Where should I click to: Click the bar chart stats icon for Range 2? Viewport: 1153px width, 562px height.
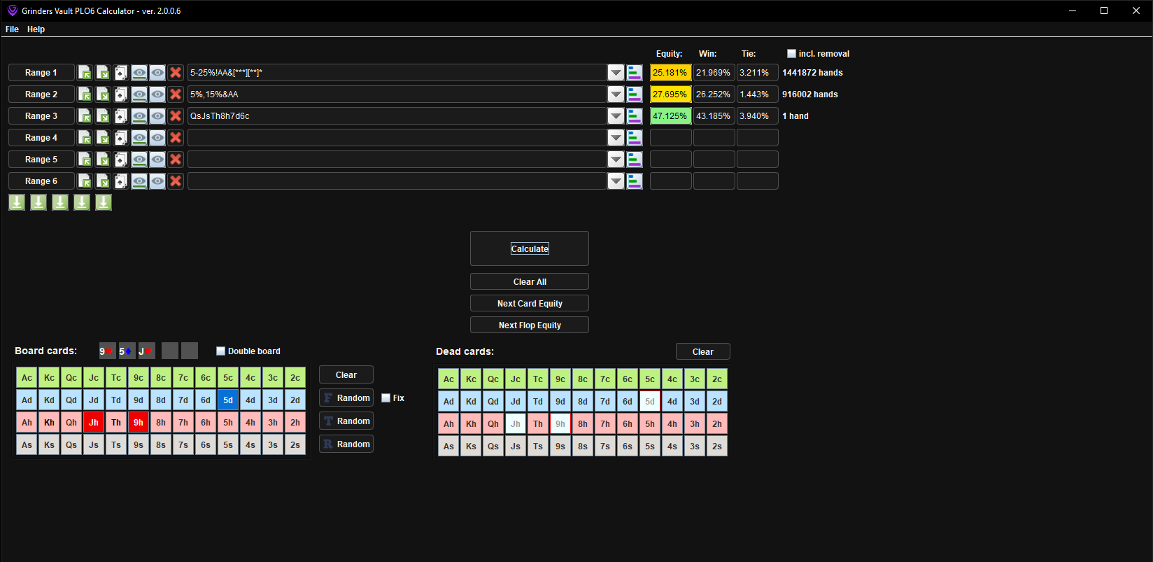[635, 94]
